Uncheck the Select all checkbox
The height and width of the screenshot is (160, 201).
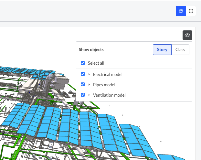tap(83, 63)
